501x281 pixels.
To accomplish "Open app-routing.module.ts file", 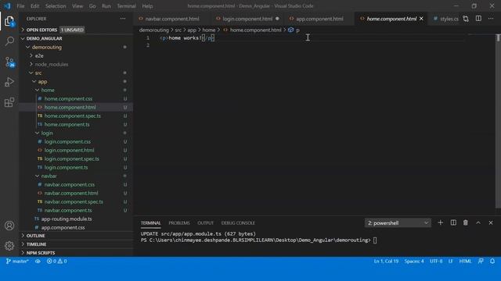I will coord(76,219).
